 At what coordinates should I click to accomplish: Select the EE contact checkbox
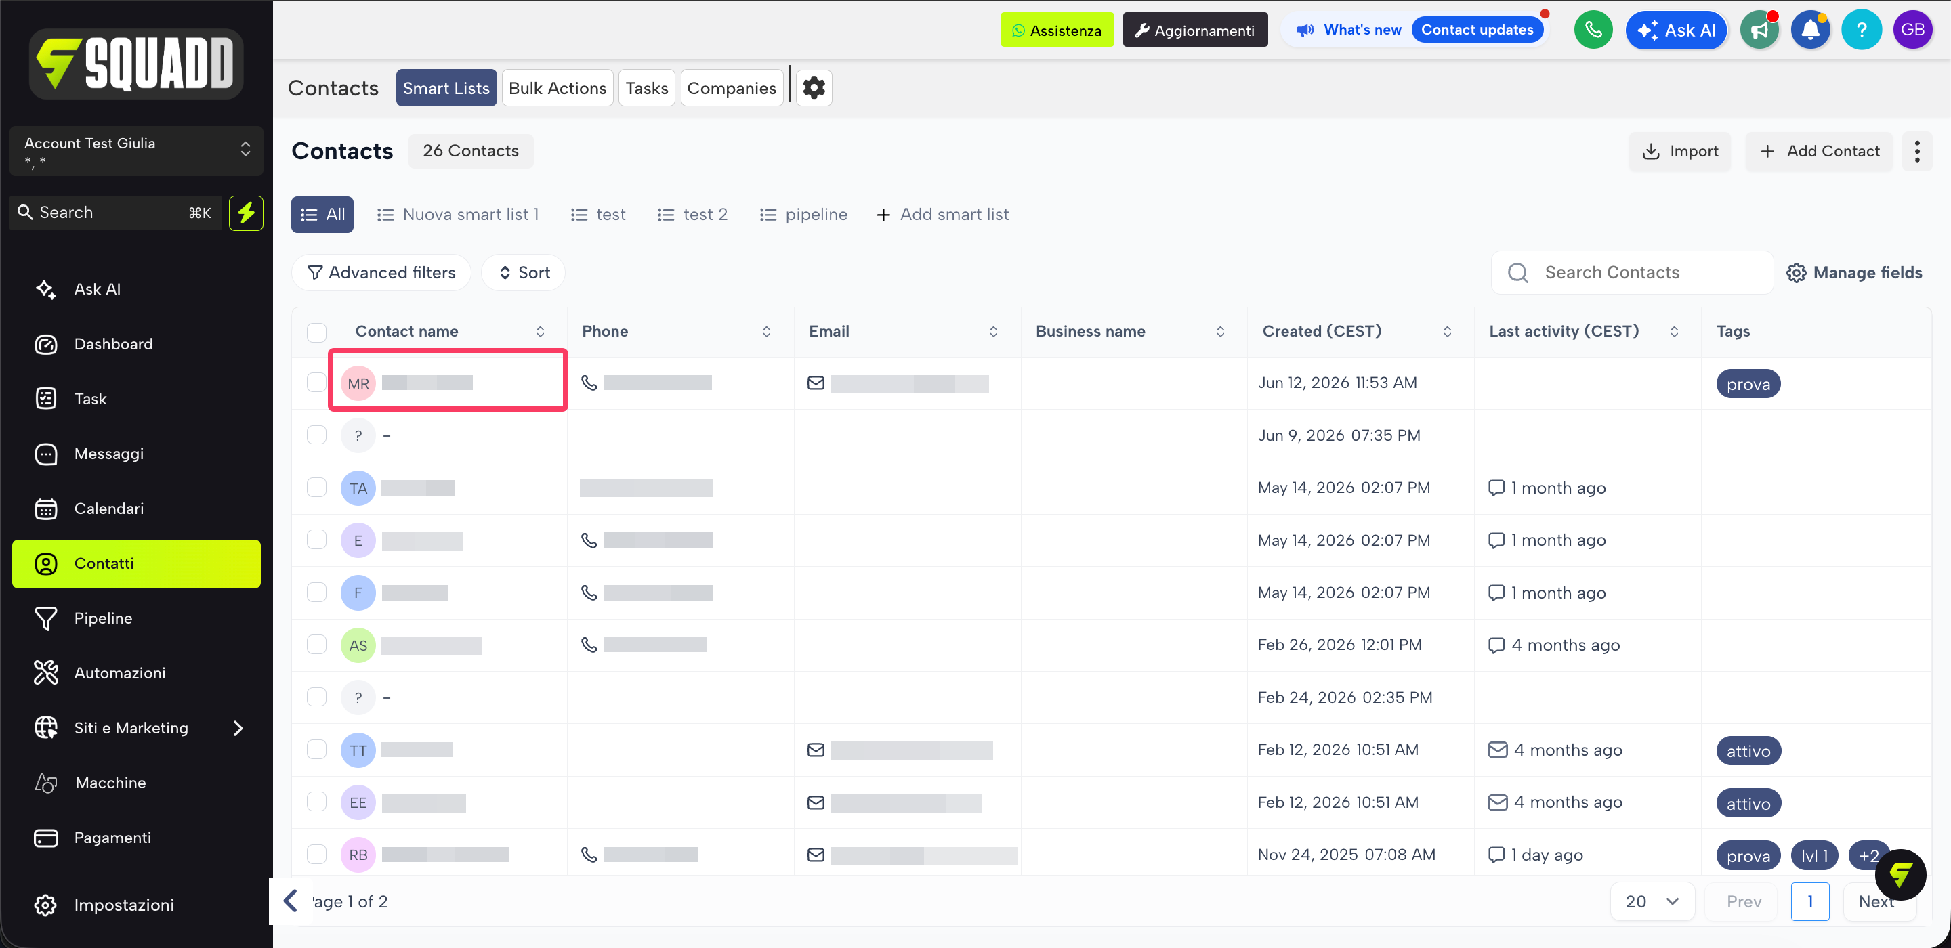(316, 802)
